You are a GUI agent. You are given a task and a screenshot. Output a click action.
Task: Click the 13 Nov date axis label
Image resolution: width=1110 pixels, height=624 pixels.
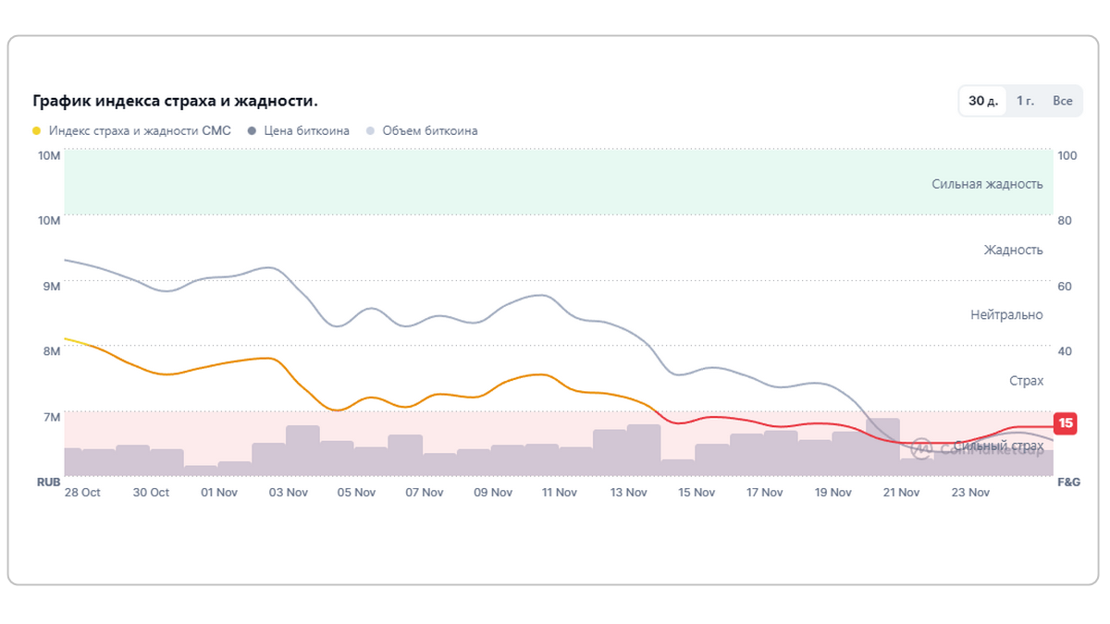click(628, 493)
